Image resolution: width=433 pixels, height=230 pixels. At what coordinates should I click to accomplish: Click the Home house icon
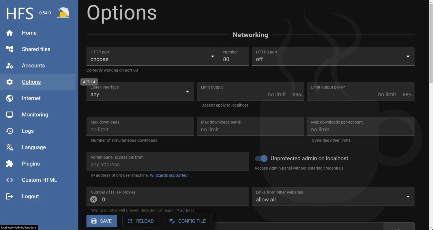tap(10, 33)
